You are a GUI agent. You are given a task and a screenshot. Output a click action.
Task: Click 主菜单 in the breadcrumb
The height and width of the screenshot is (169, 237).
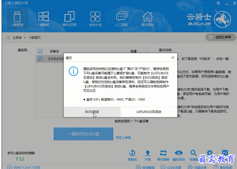(x=17, y=38)
